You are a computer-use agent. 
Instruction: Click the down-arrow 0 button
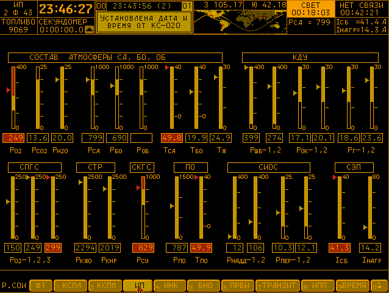coord(379,286)
